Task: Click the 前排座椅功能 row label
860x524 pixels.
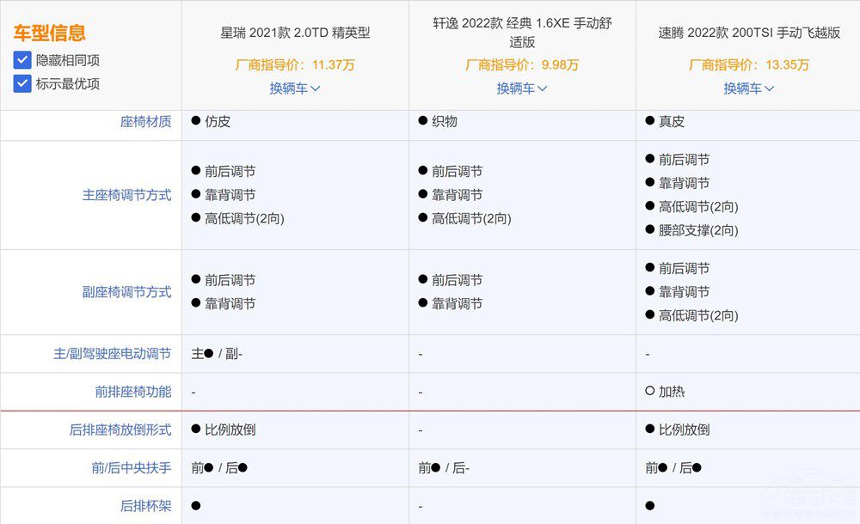Action: 132,392
